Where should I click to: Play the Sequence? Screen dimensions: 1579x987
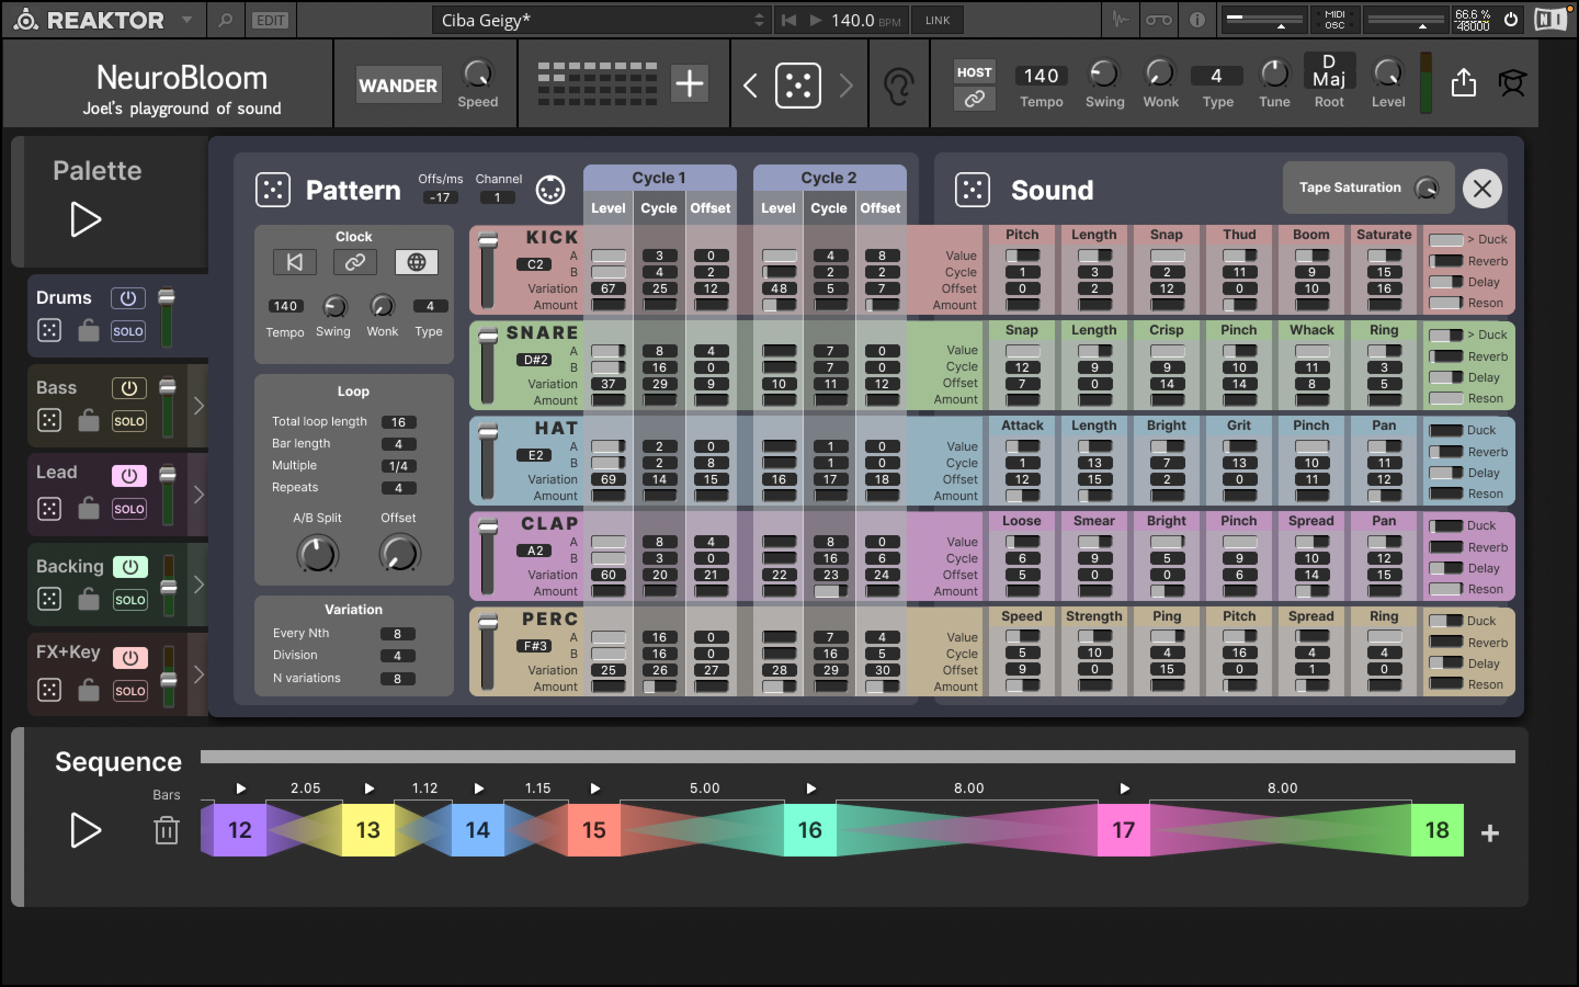point(86,830)
